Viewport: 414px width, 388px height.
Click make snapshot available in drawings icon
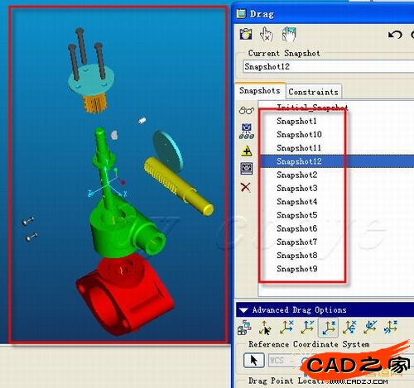click(x=247, y=168)
